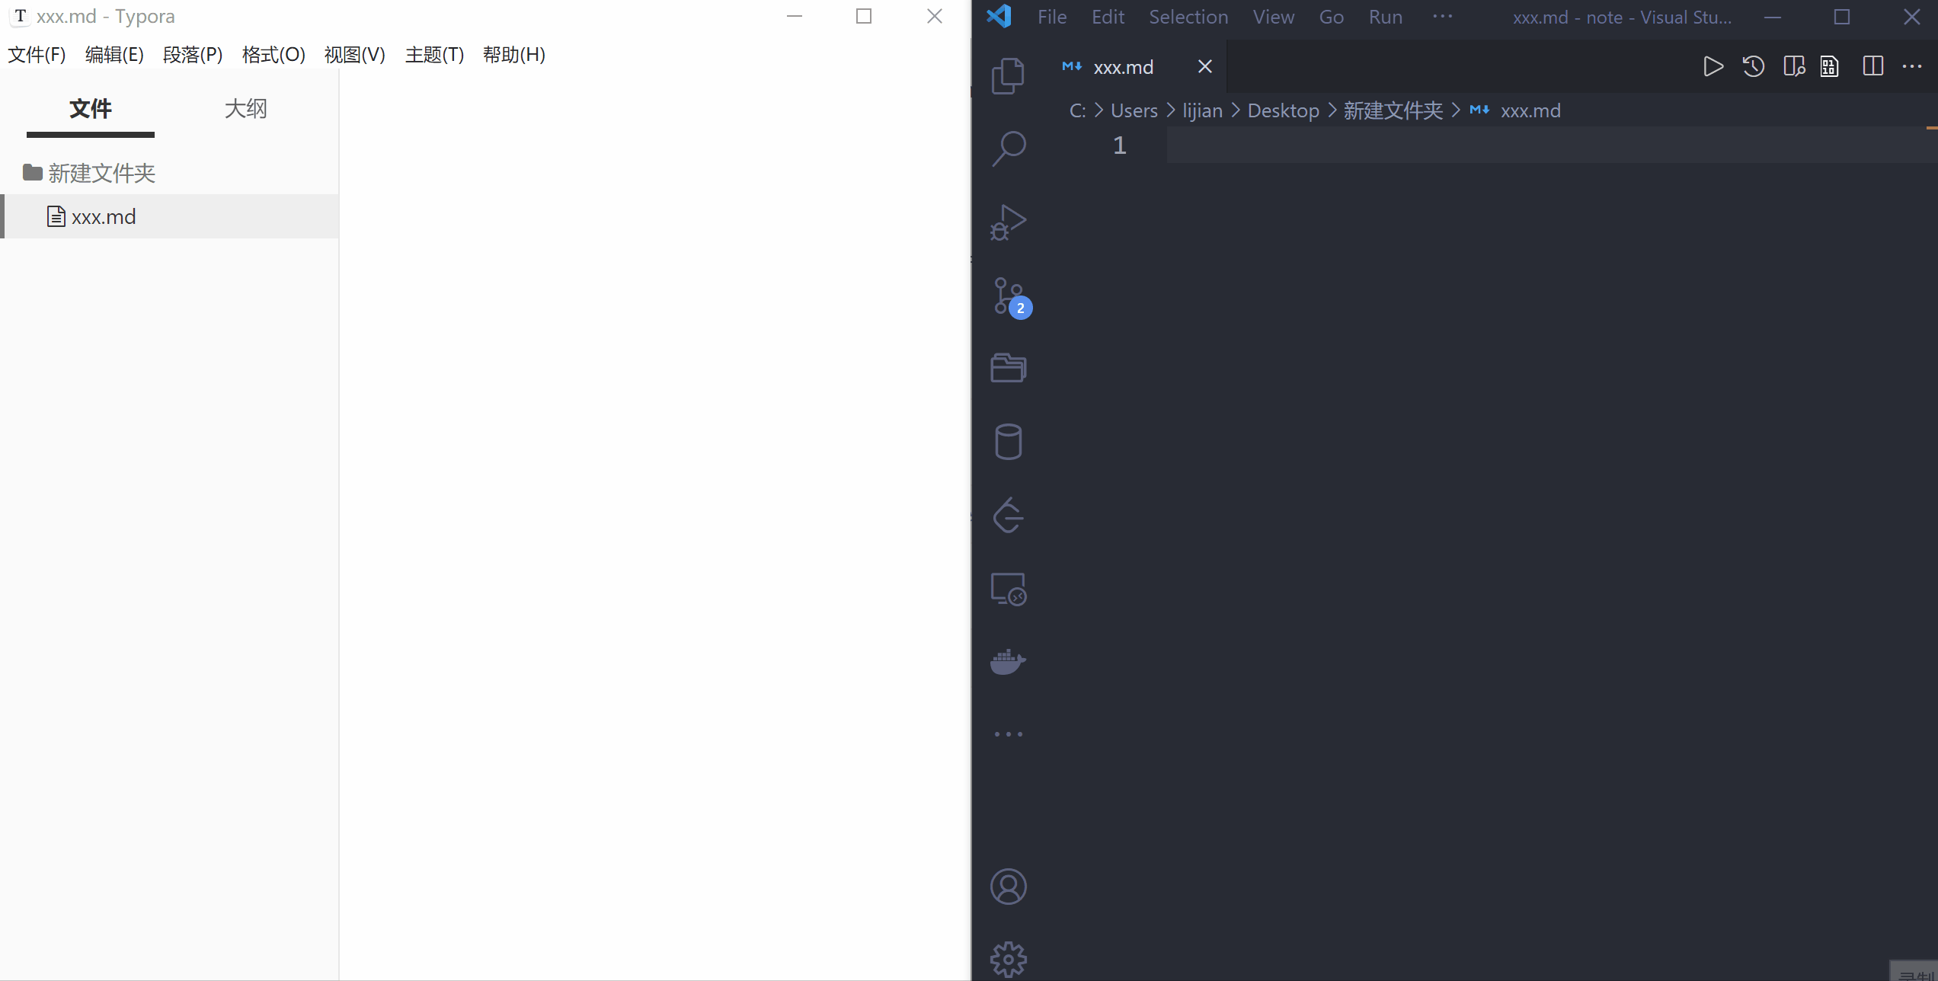
Task: Select xxx.md in Typora's file list
Action: point(104,216)
